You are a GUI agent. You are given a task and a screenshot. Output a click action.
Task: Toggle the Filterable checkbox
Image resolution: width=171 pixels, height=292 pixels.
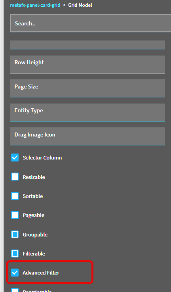pyautogui.click(x=15, y=254)
